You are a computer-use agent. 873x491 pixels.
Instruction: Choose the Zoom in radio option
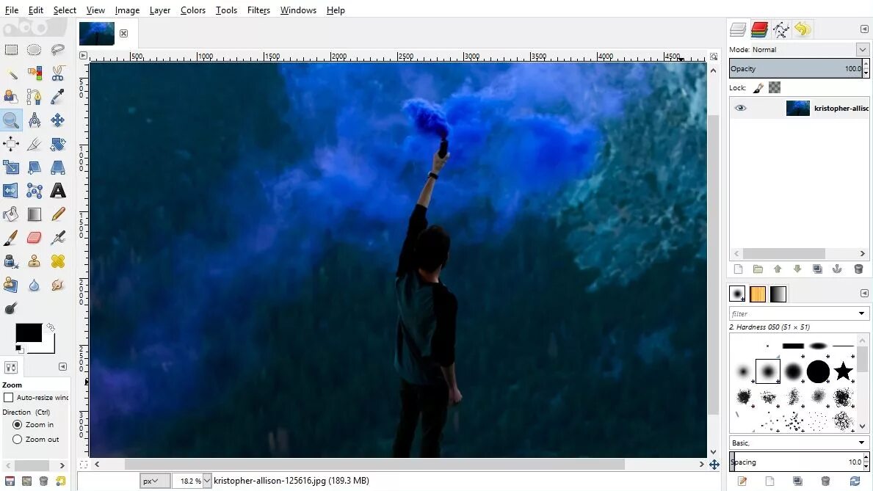18,424
